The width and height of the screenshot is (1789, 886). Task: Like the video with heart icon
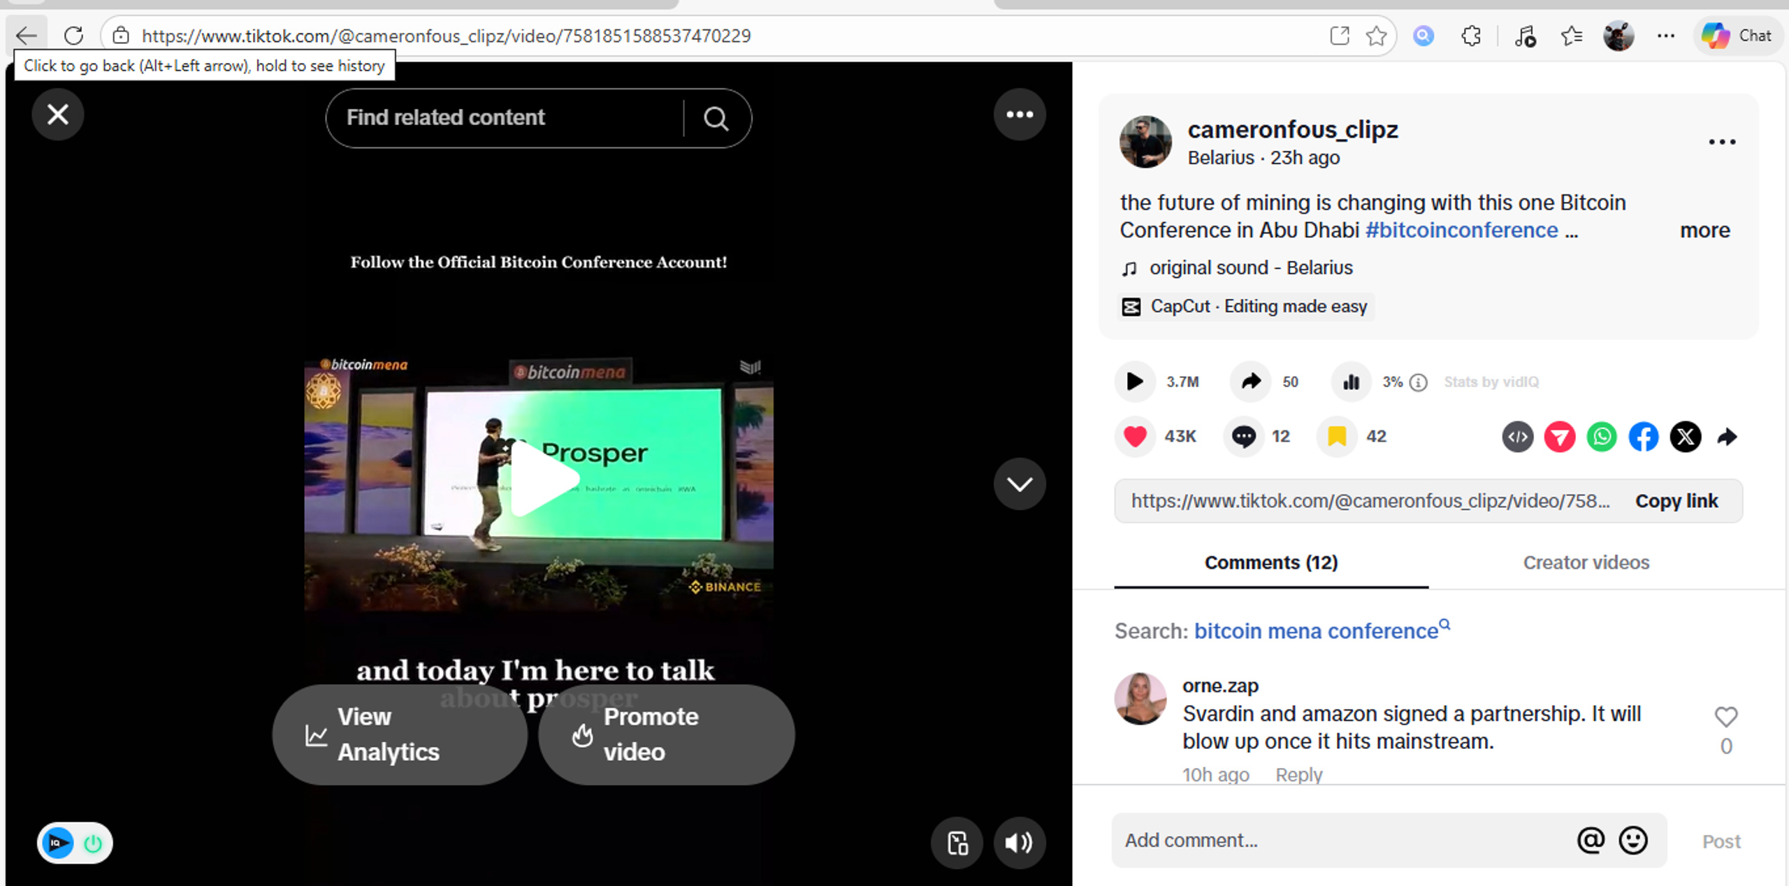coord(1135,436)
